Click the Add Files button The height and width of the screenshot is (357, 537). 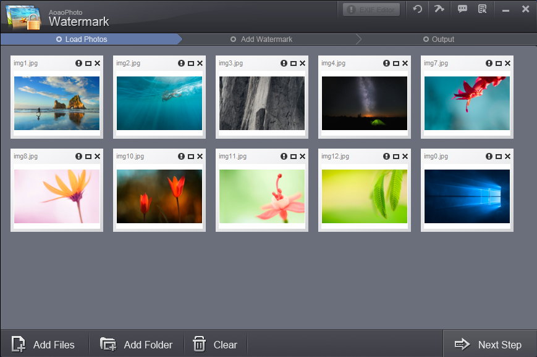(x=44, y=345)
